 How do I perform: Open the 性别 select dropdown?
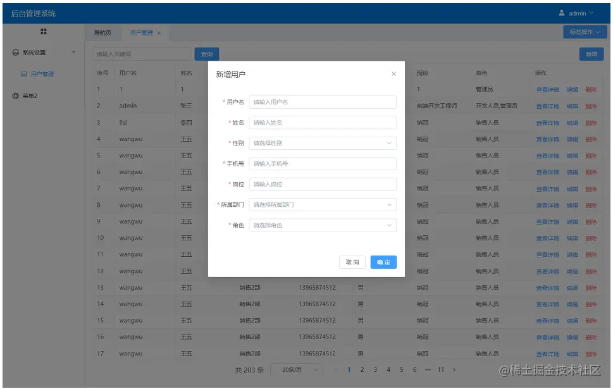[323, 143]
